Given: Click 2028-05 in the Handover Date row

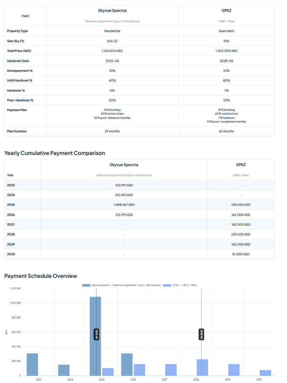Looking at the screenshot, I should coord(226,61).
